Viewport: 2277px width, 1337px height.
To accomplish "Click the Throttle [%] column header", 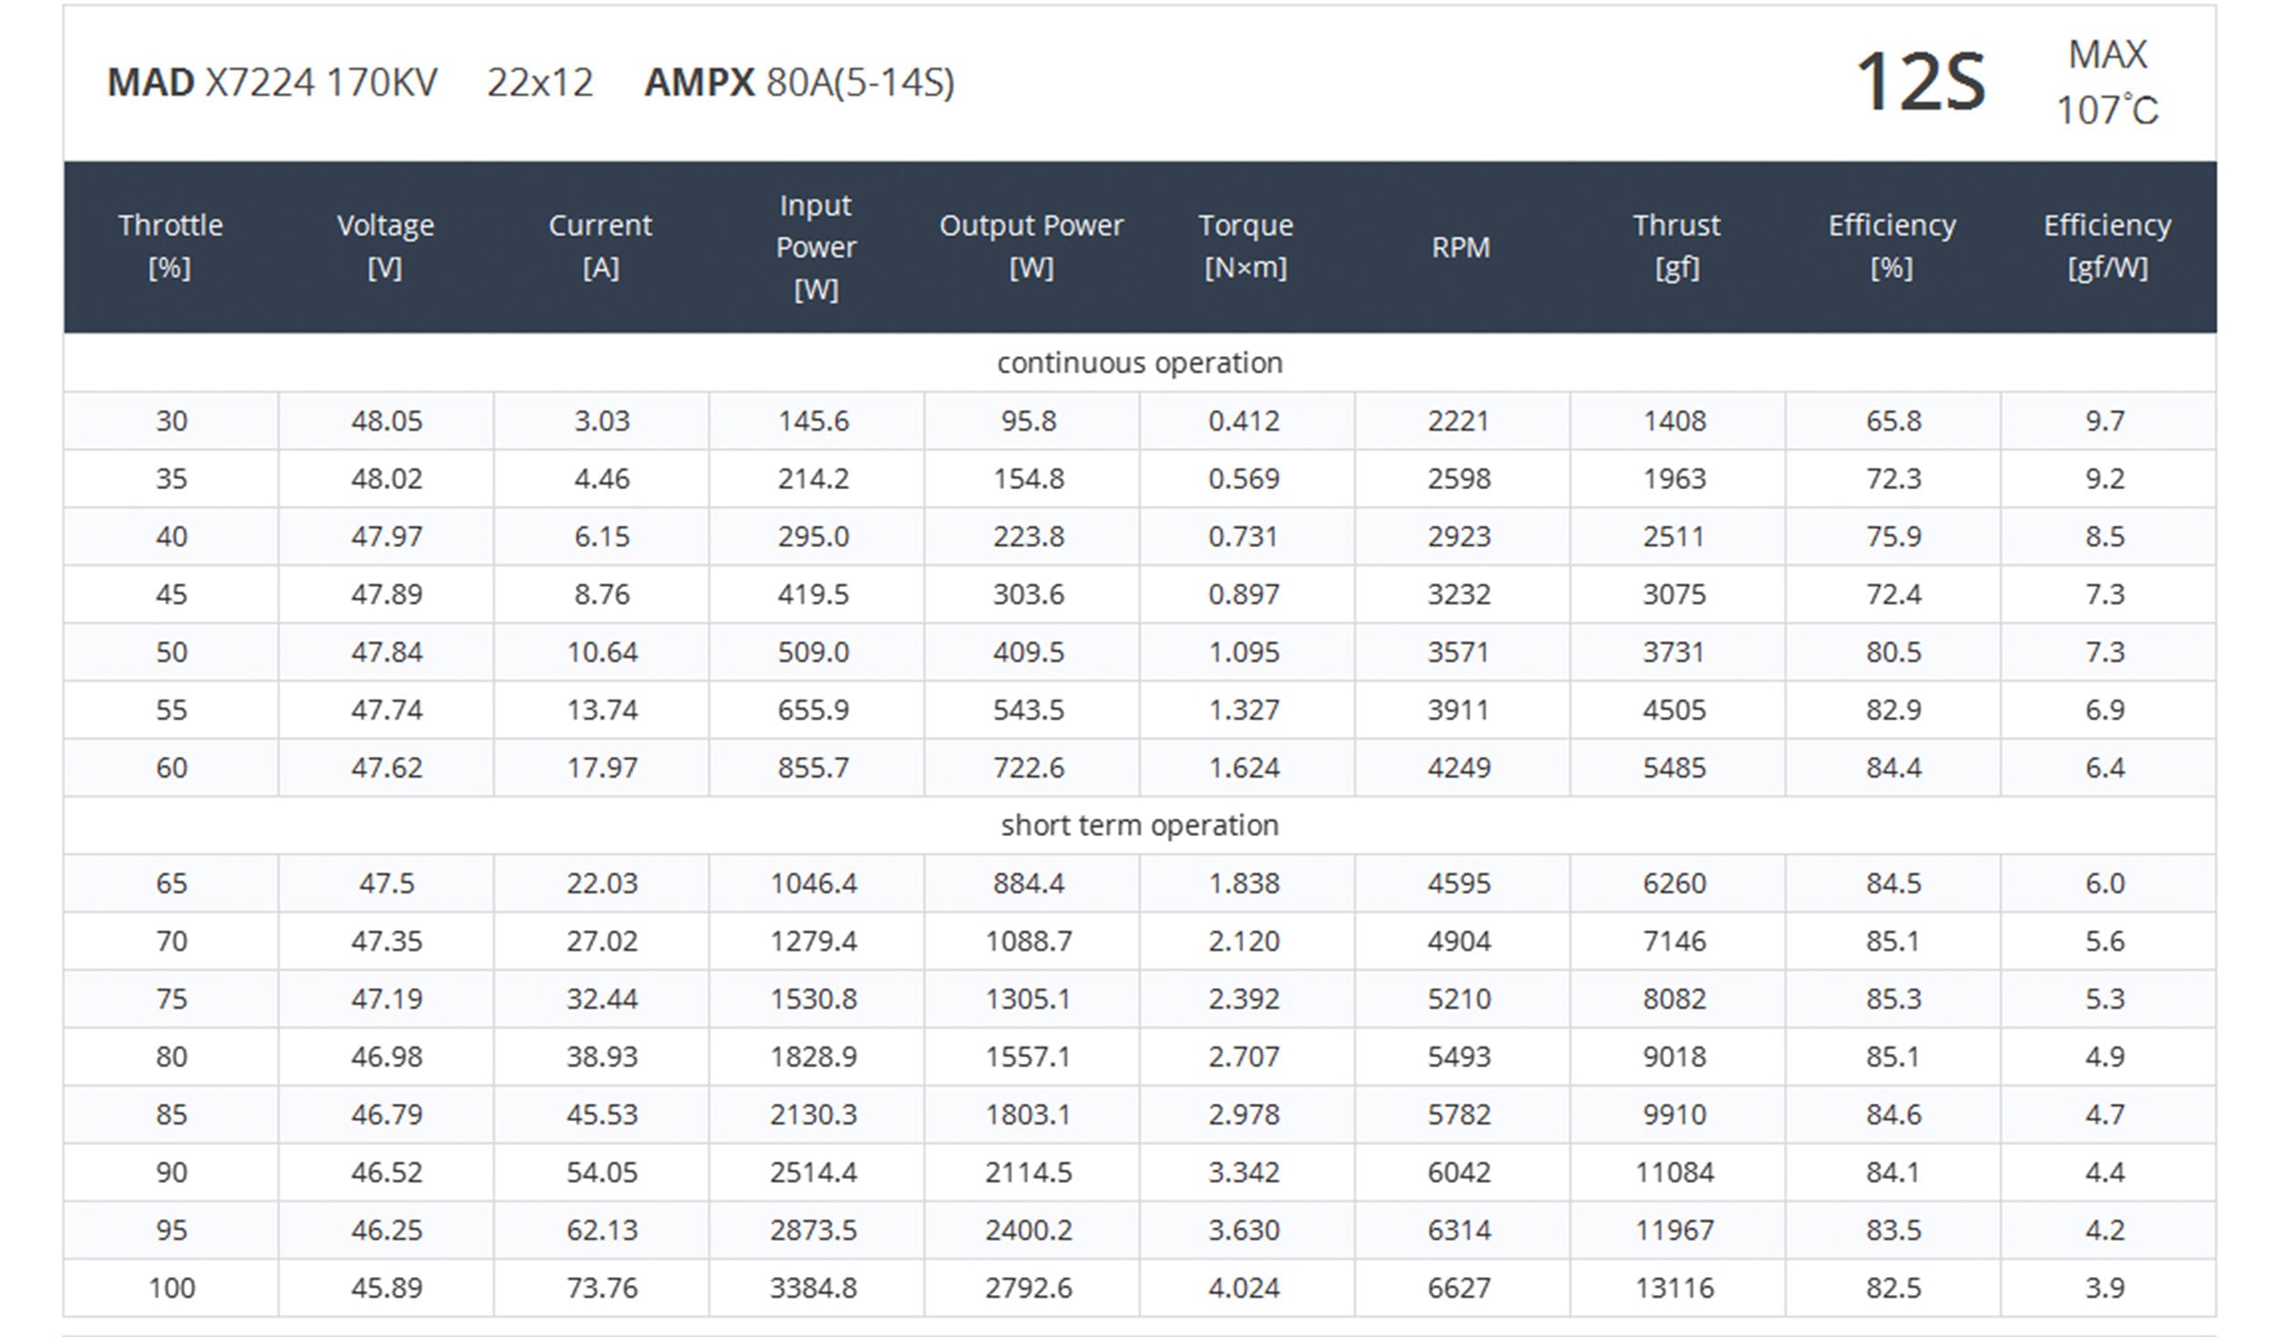I will (170, 246).
